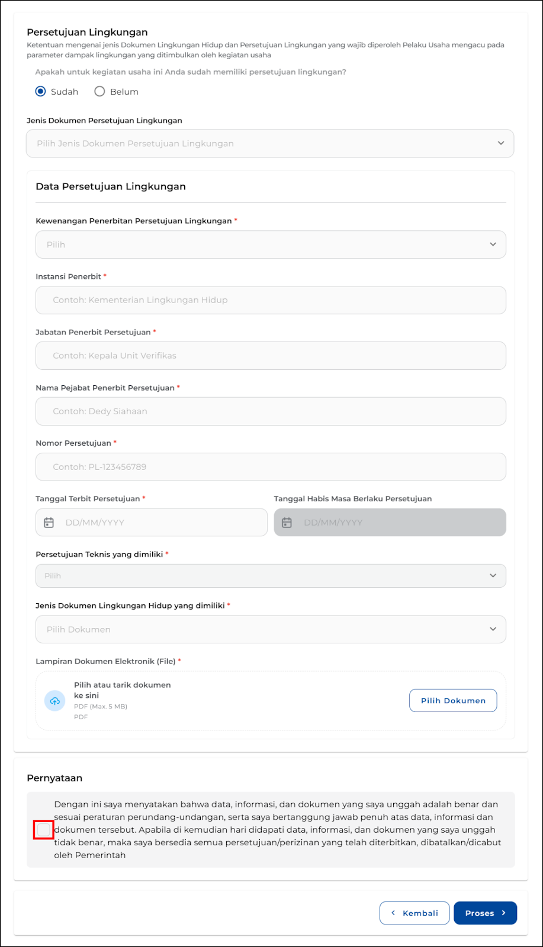543x947 pixels.
Task: Select the Sudah radio button
Action: pyautogui.click(x=41, y=92)
